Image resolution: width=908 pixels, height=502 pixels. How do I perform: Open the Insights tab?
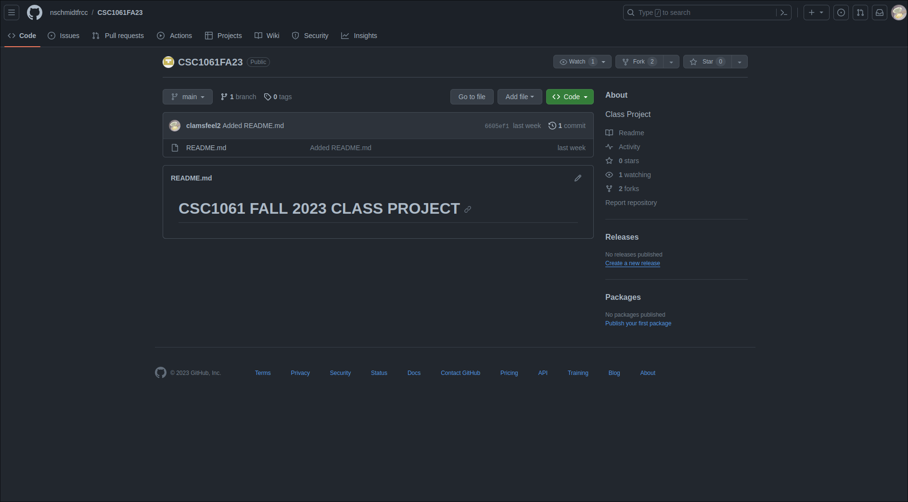359,36
